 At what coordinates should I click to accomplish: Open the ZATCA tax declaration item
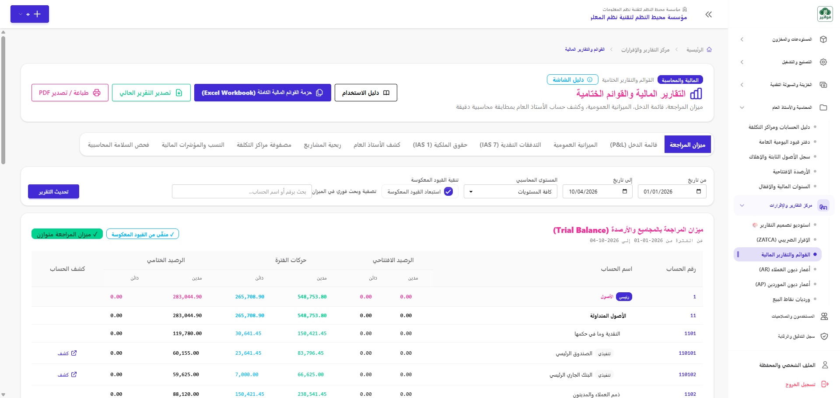pyautogui.click(x=783, y=240)
